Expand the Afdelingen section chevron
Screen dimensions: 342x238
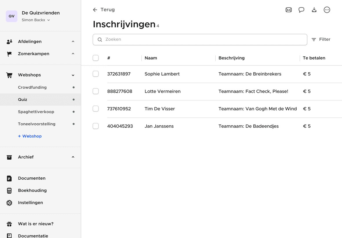73,42
